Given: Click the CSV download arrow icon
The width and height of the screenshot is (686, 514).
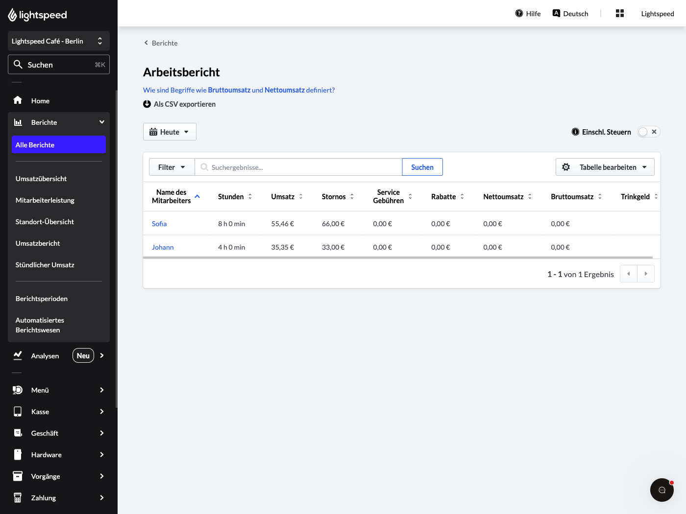Looking at the screenshot, I should (147, 104).
